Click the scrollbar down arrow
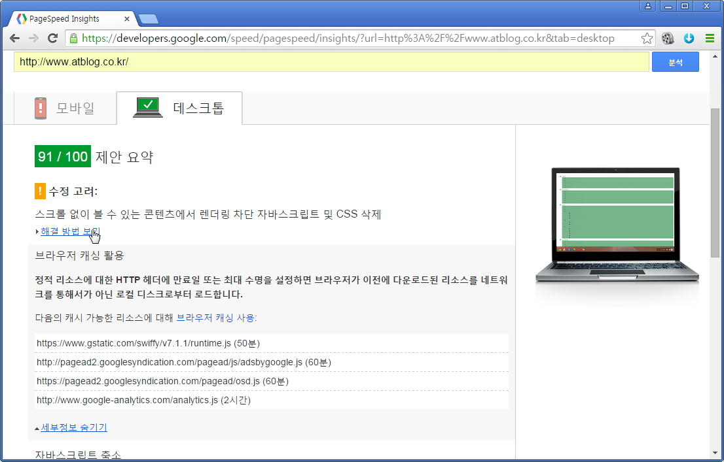 (x=715, y=452)
